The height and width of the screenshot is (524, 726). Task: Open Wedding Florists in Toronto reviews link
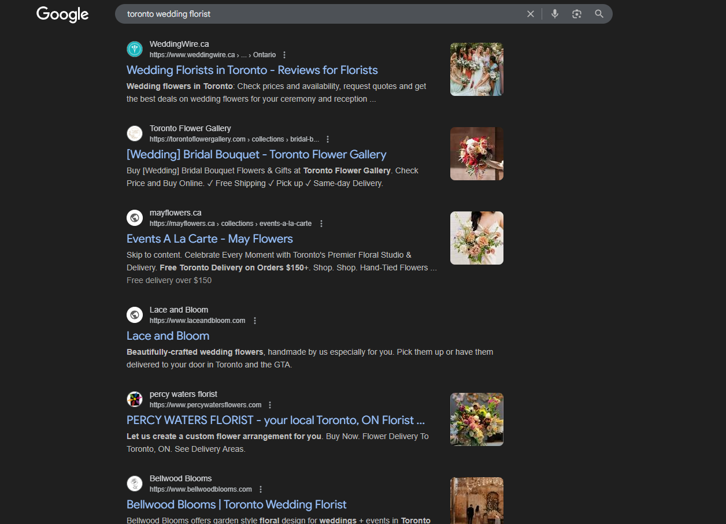pos(252,70)
